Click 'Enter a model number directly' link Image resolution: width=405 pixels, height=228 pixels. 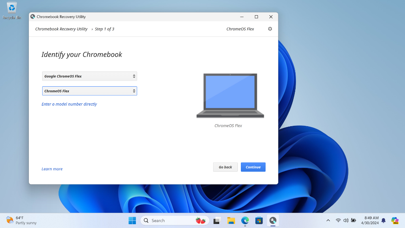point(69,104)
